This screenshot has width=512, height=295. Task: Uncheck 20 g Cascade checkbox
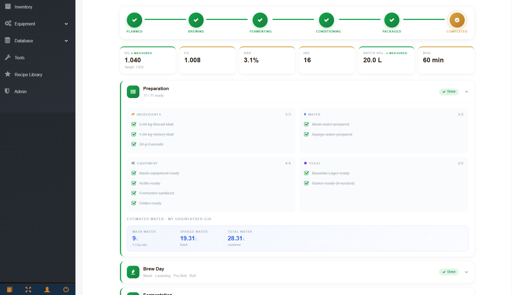(x=134, y=144)
